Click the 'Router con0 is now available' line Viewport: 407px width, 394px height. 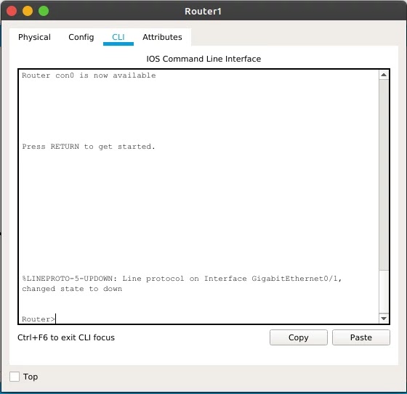pos(89,75)
